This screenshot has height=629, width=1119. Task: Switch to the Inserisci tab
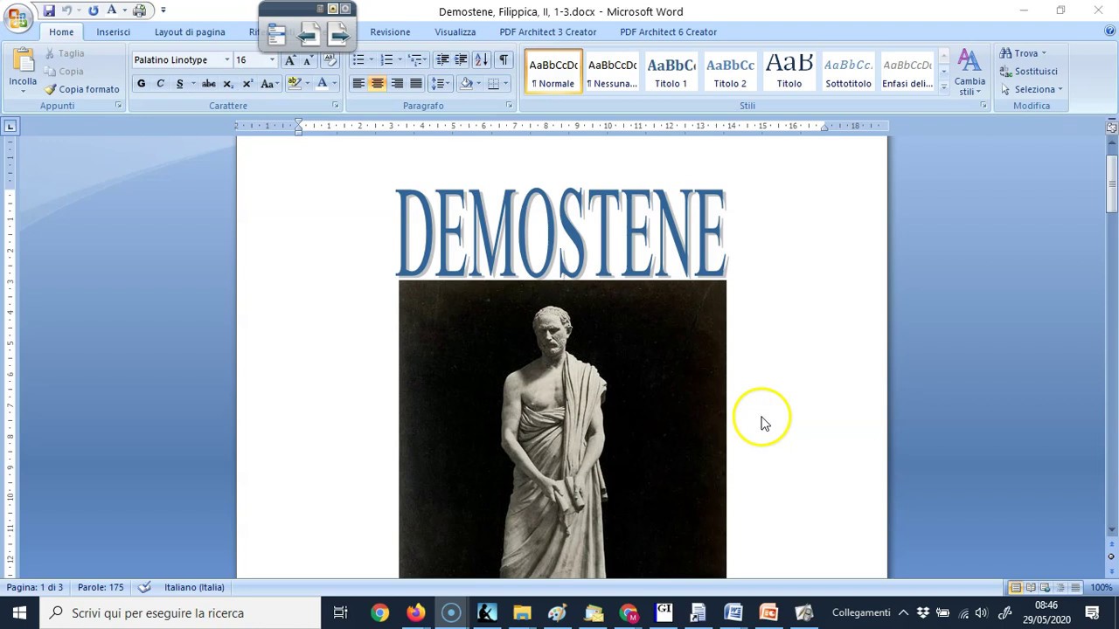point(113,31)
